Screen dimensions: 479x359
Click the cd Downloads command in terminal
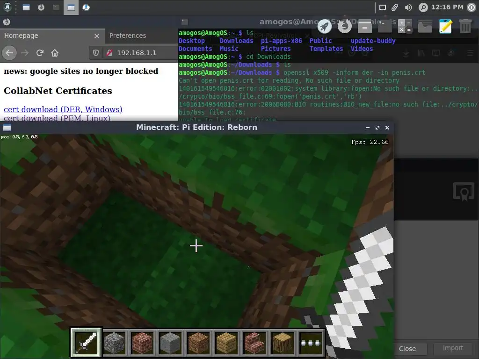pos(268,57)
